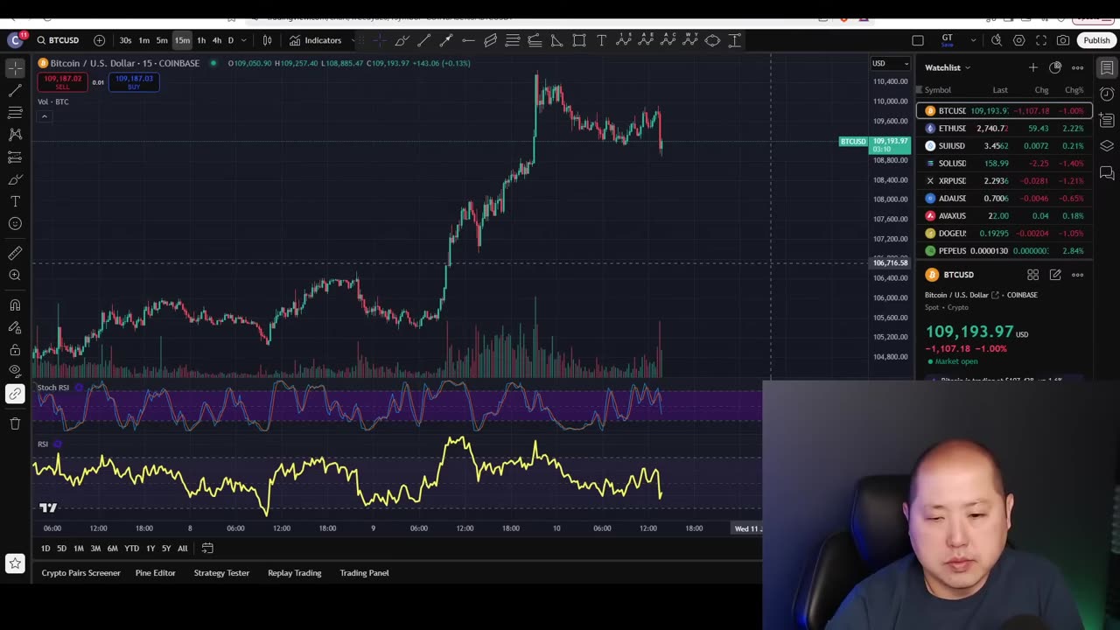This screenshot has width=1120, height=630.
Task: Expand the Watchlist dropdown
Action: point(948,67)
